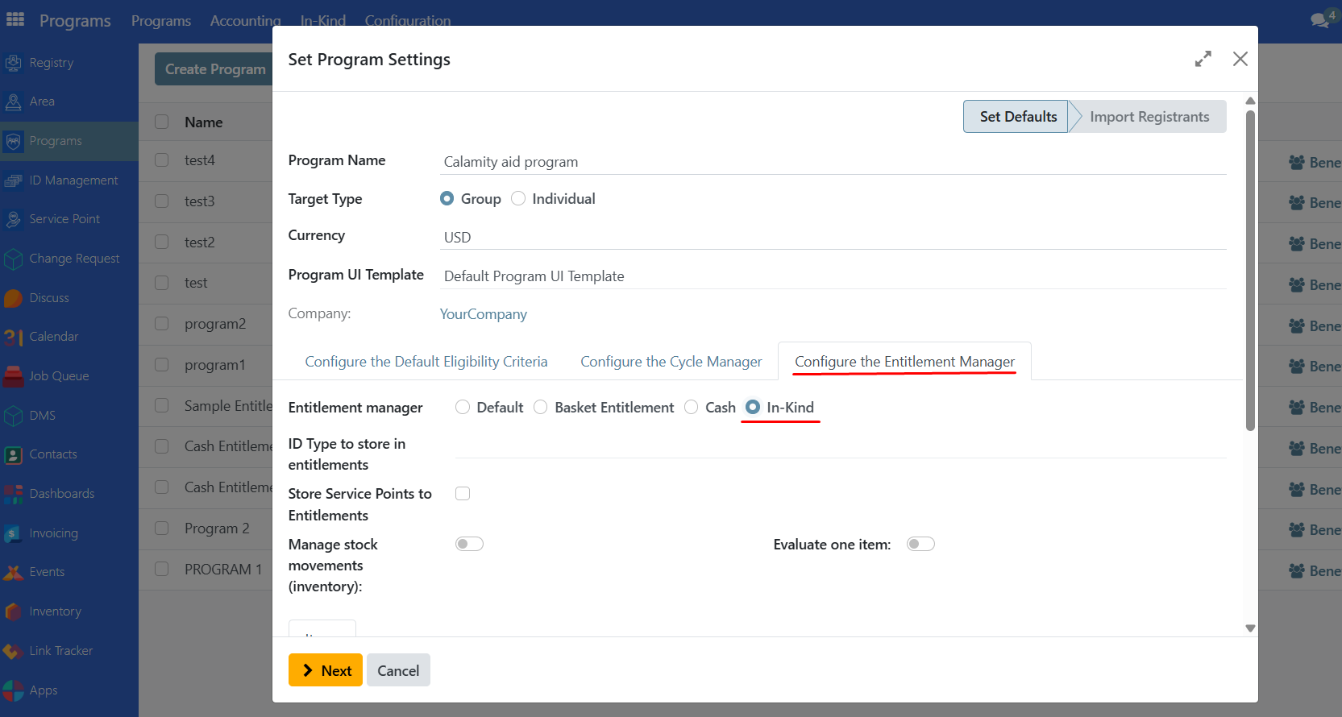Switch to Default Eligibility Criteria tab
Image resolution: width=1342 pixels, height=717 pixels.
426,362
